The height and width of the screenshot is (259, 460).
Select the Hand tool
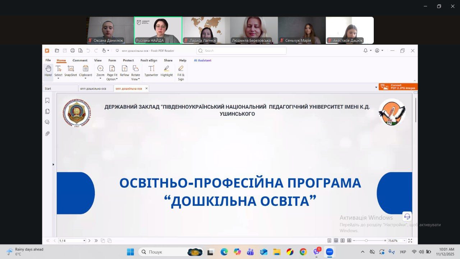[x=48, y=71]
